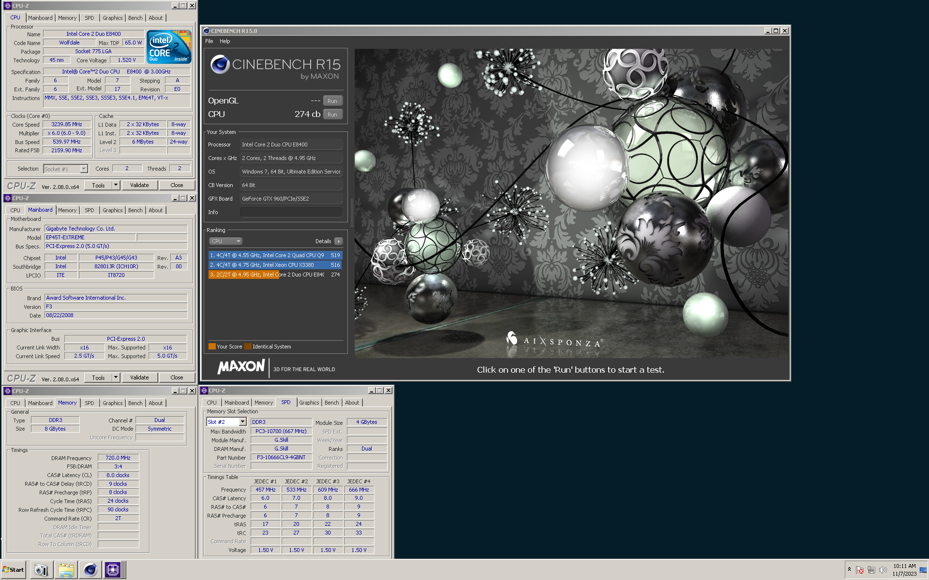This screenshot has height=580, width=929.
Task: Switch to Memory tab in top CPU-Z window
Action: (x=67, y=18)
